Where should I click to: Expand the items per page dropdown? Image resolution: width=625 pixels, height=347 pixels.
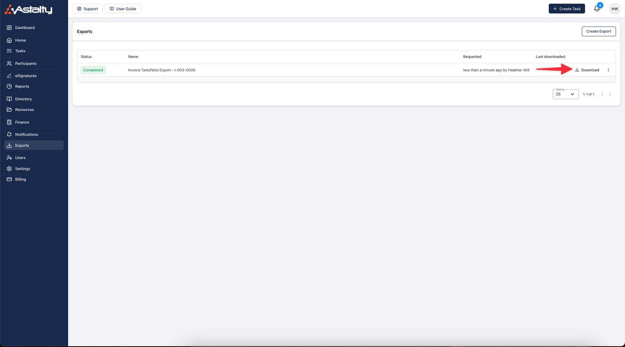565,94
